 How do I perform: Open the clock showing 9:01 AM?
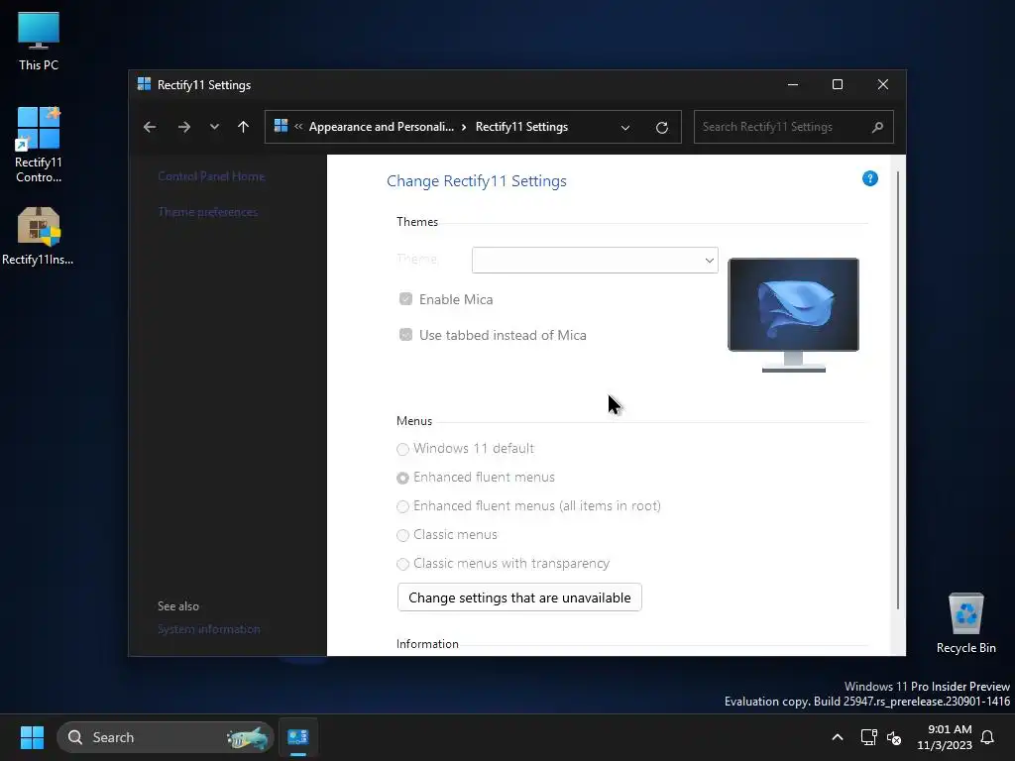[x=945, y=737]
